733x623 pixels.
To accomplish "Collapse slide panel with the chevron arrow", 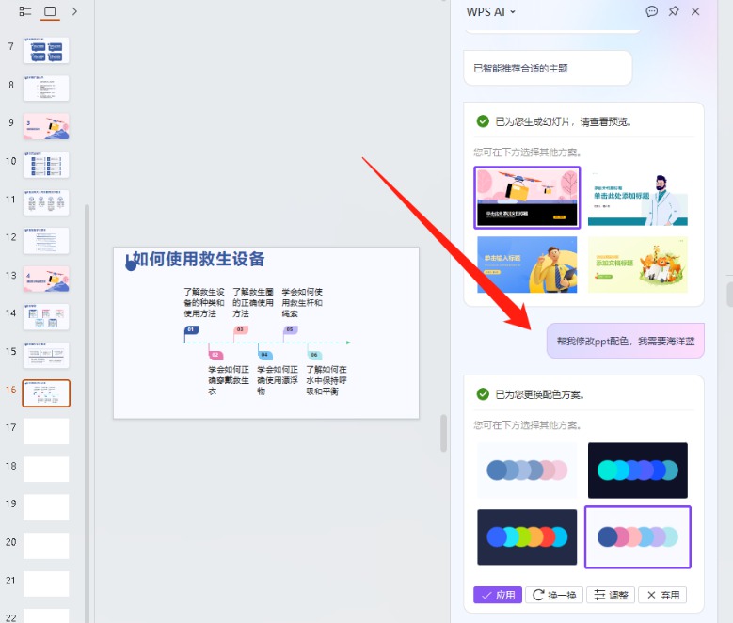I will pos(74,11).
